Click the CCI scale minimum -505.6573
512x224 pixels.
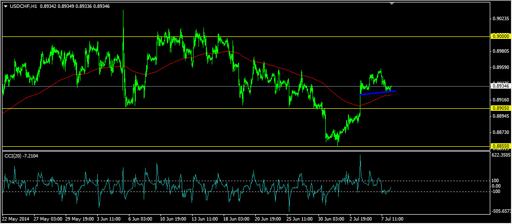coord(501,211)
